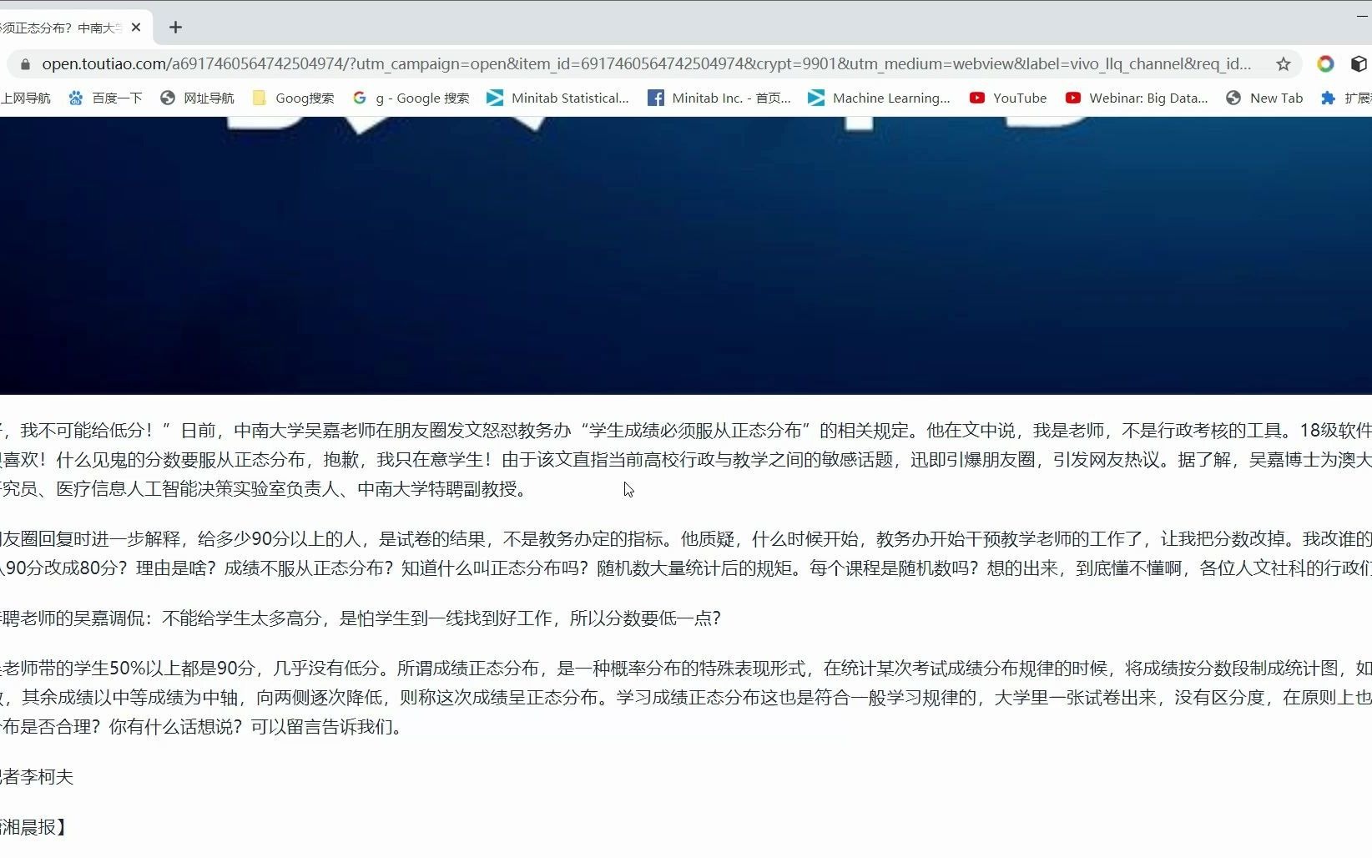
Task: Click the bookmark star in the address bar
Action: coord(1283,63)
